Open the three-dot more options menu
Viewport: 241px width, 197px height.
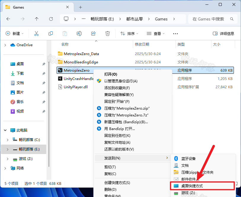(175, 34)
